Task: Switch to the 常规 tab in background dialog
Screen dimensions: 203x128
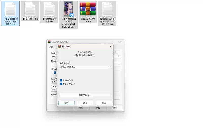Action: 51,47
